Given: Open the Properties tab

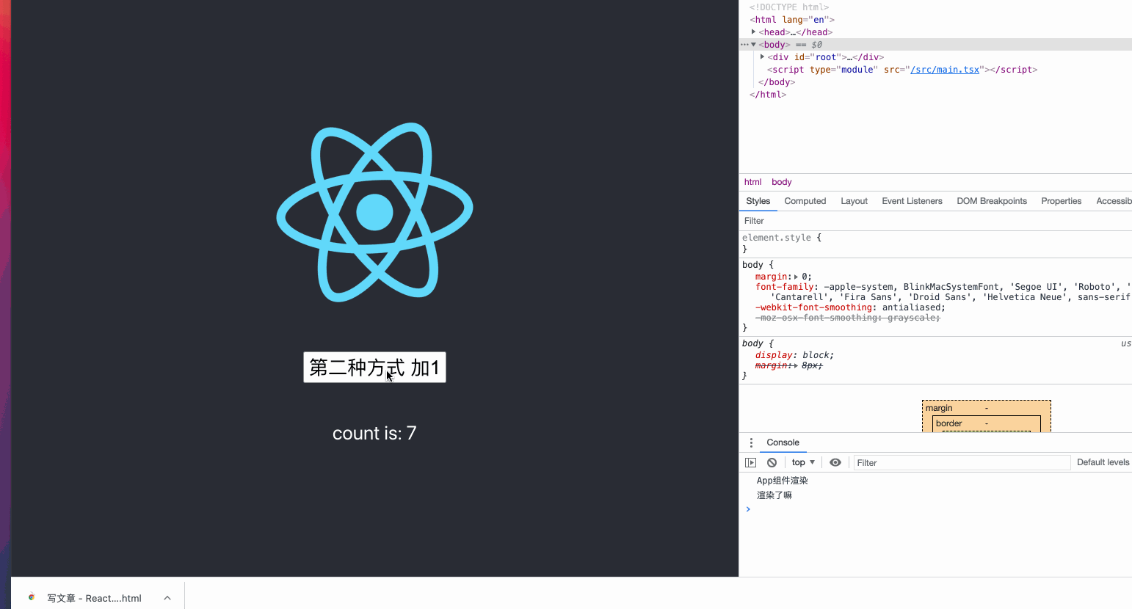Looking at the screenshot, I should (x=1061, y=201).
